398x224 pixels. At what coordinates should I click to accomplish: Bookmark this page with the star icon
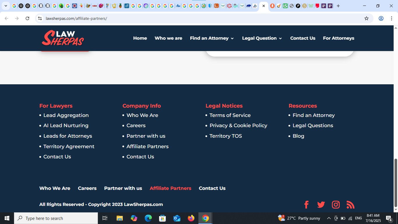tap(367, 18)
